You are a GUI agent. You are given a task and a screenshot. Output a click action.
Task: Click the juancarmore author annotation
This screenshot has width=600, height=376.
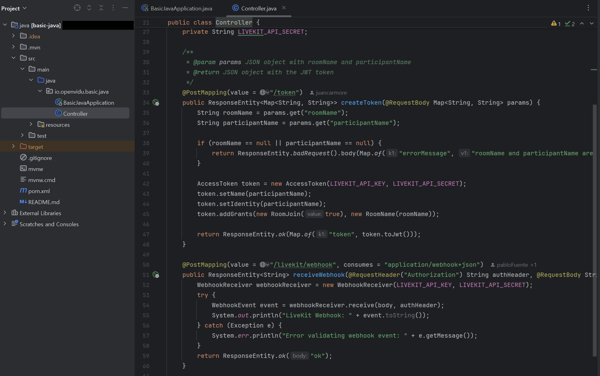331,93
